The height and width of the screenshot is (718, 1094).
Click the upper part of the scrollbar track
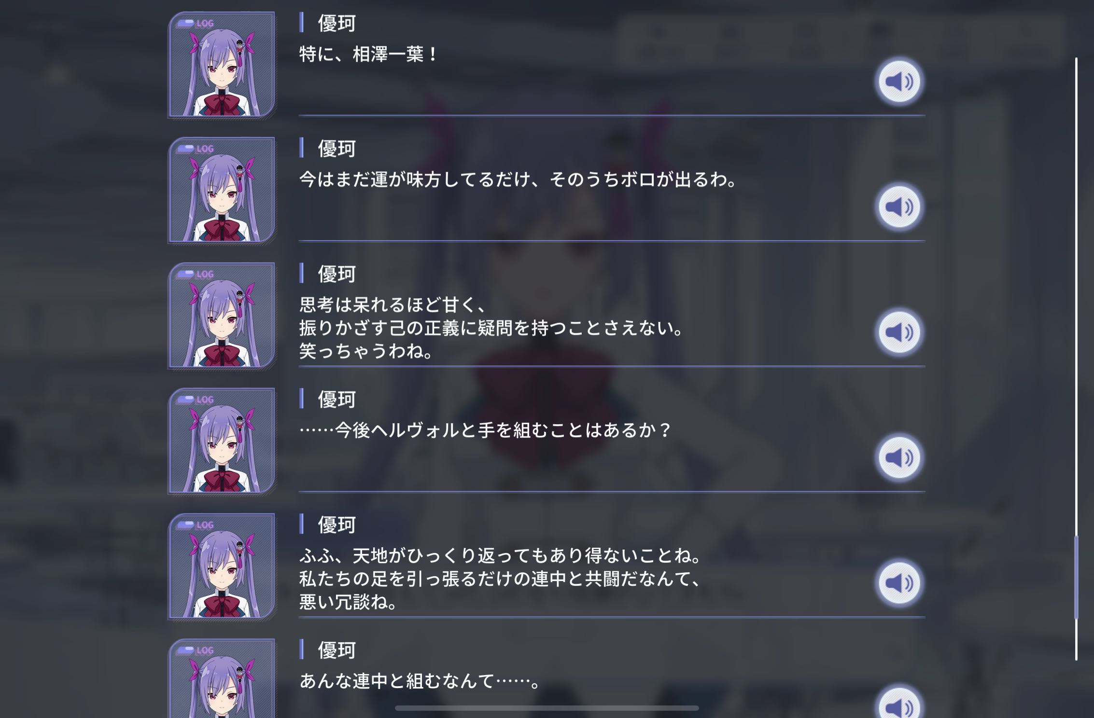(1076, 193)
